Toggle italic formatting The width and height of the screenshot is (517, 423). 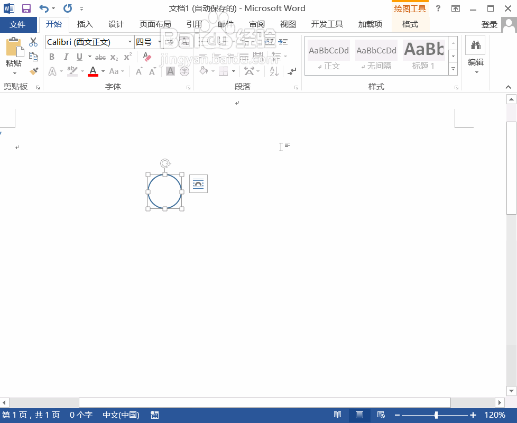coord(66,57)
